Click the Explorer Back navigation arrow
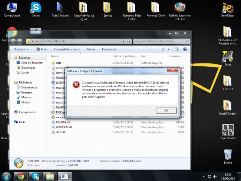This screenshot has width=241, height=181. [13, 41]
